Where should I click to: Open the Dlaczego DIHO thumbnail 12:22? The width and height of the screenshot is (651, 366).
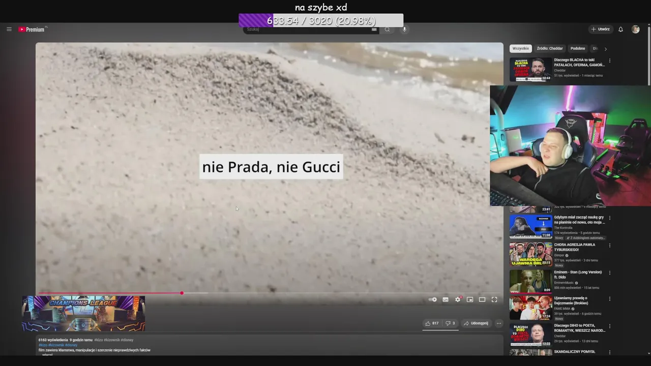coord(531,335)
